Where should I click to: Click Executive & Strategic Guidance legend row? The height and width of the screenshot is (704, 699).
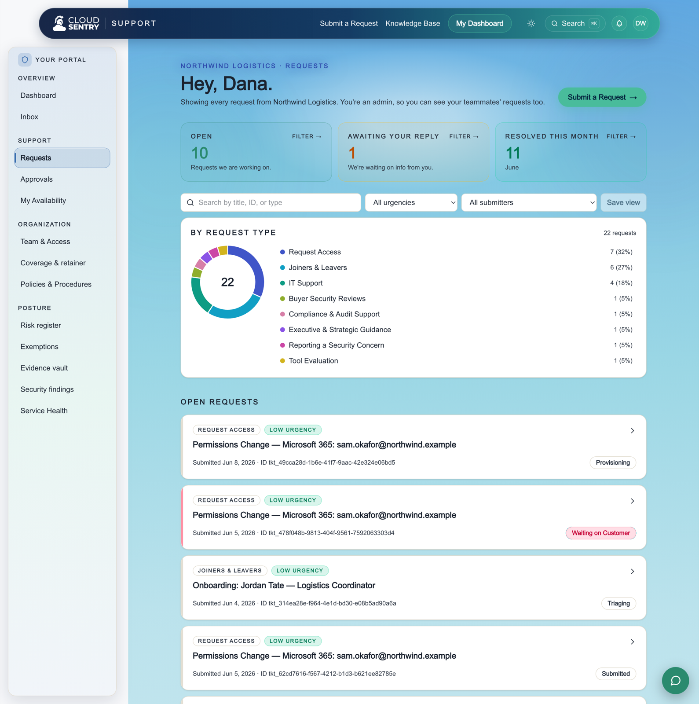(x=456, y=330)
